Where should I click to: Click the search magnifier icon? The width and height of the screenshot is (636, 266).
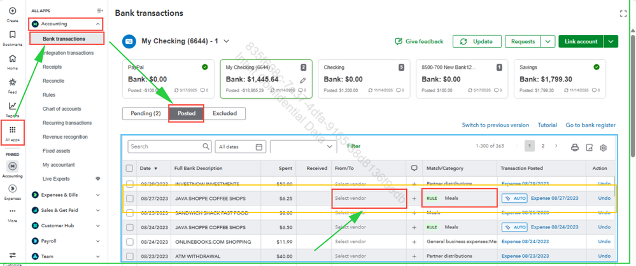tap(206, 146)
